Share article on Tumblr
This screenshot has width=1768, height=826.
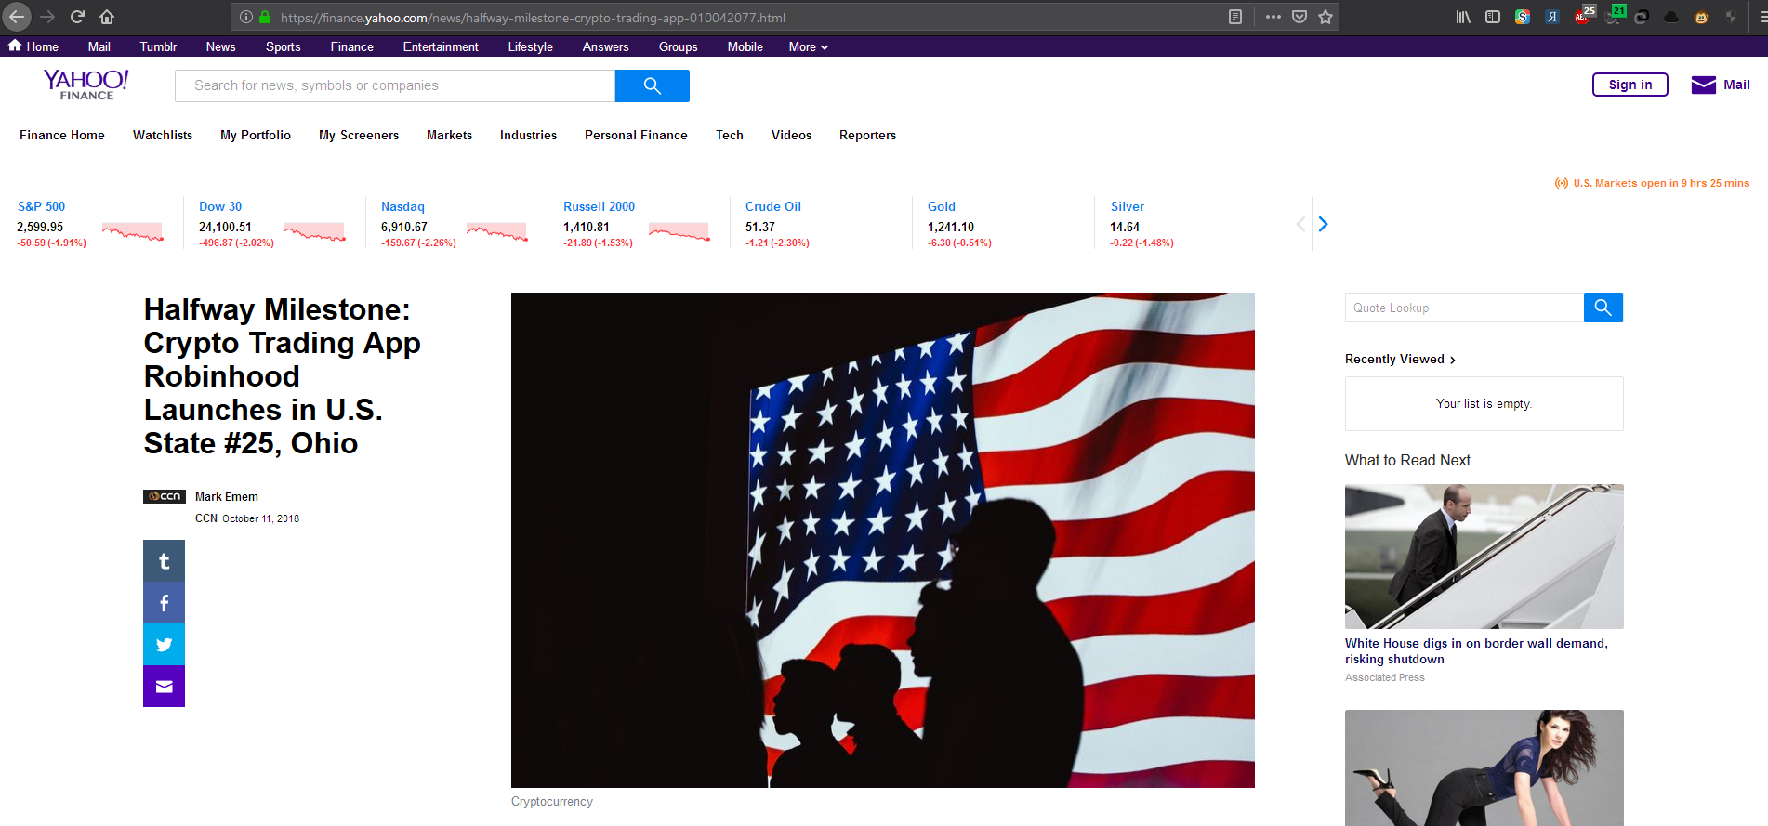point(164,561)
